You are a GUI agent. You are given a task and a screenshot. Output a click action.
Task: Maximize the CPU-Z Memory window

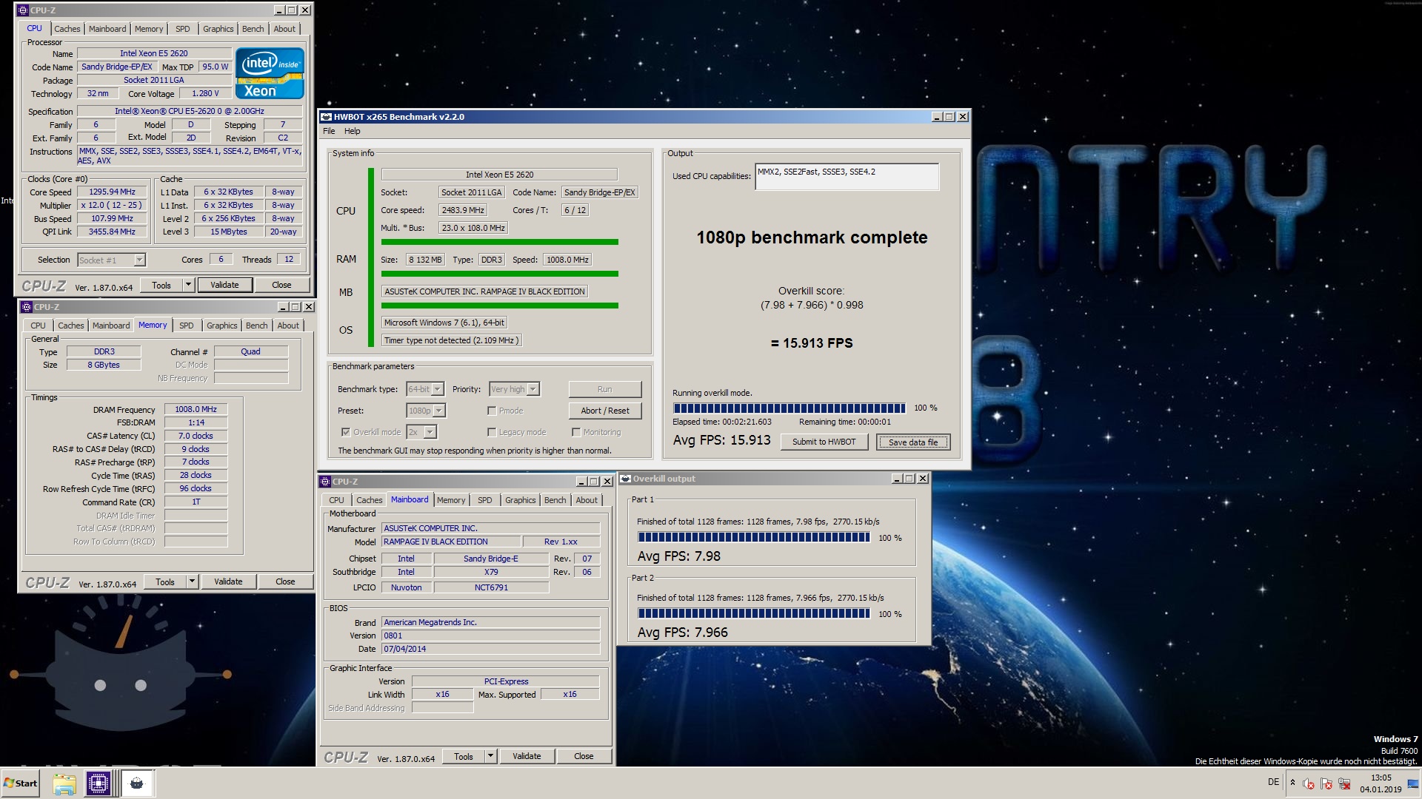pos(296,307)
